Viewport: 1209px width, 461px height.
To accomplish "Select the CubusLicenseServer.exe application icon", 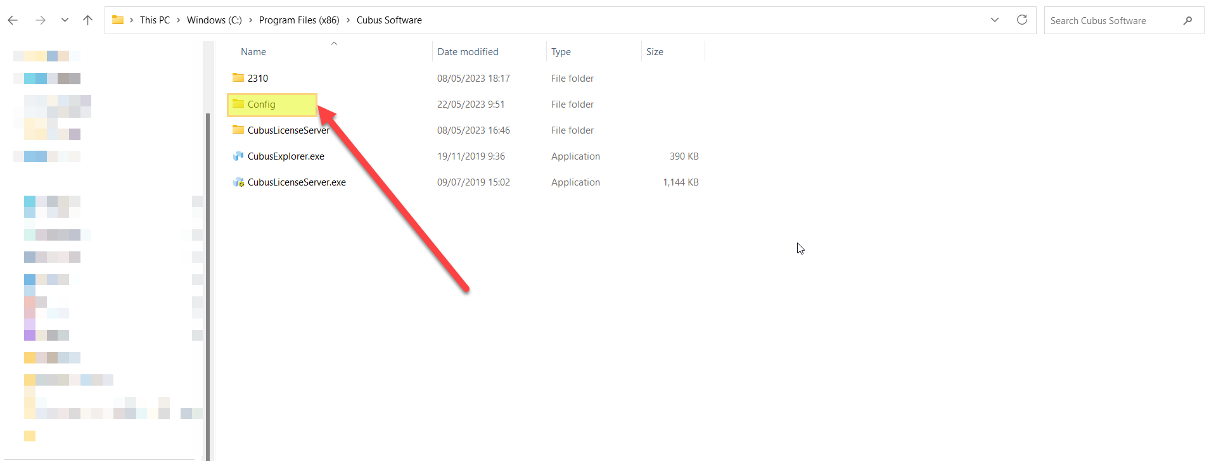I will click(x=238, y=182).
